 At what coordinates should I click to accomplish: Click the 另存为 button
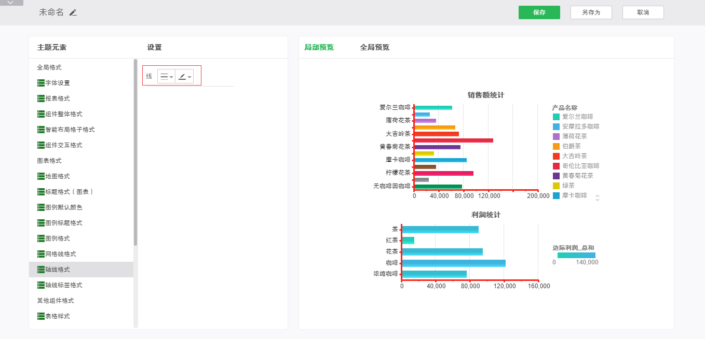coord(591,12)
